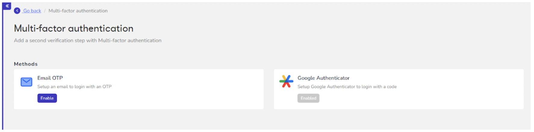Click the Email OTP envelope icon
Screen dimensions: 534x132
(x=26, y=82)
